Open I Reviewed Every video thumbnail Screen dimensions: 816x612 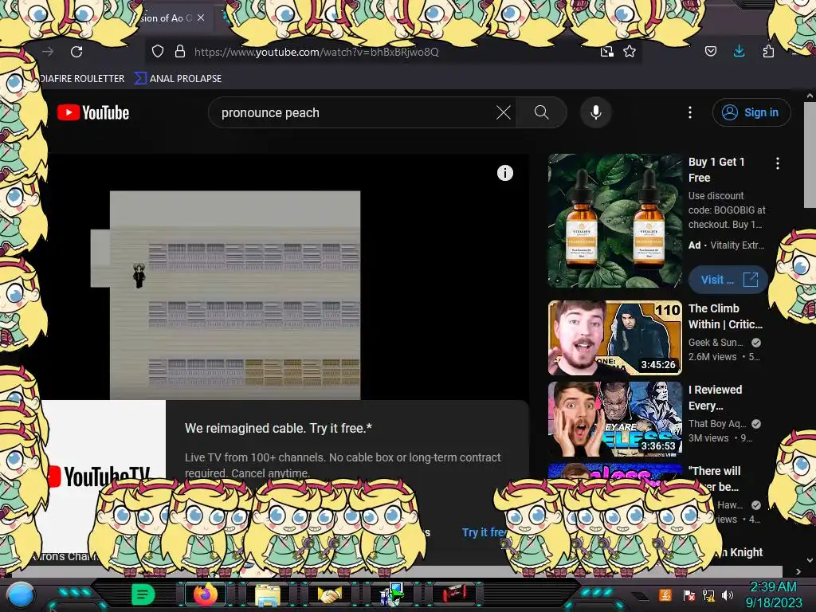point(615,419)
